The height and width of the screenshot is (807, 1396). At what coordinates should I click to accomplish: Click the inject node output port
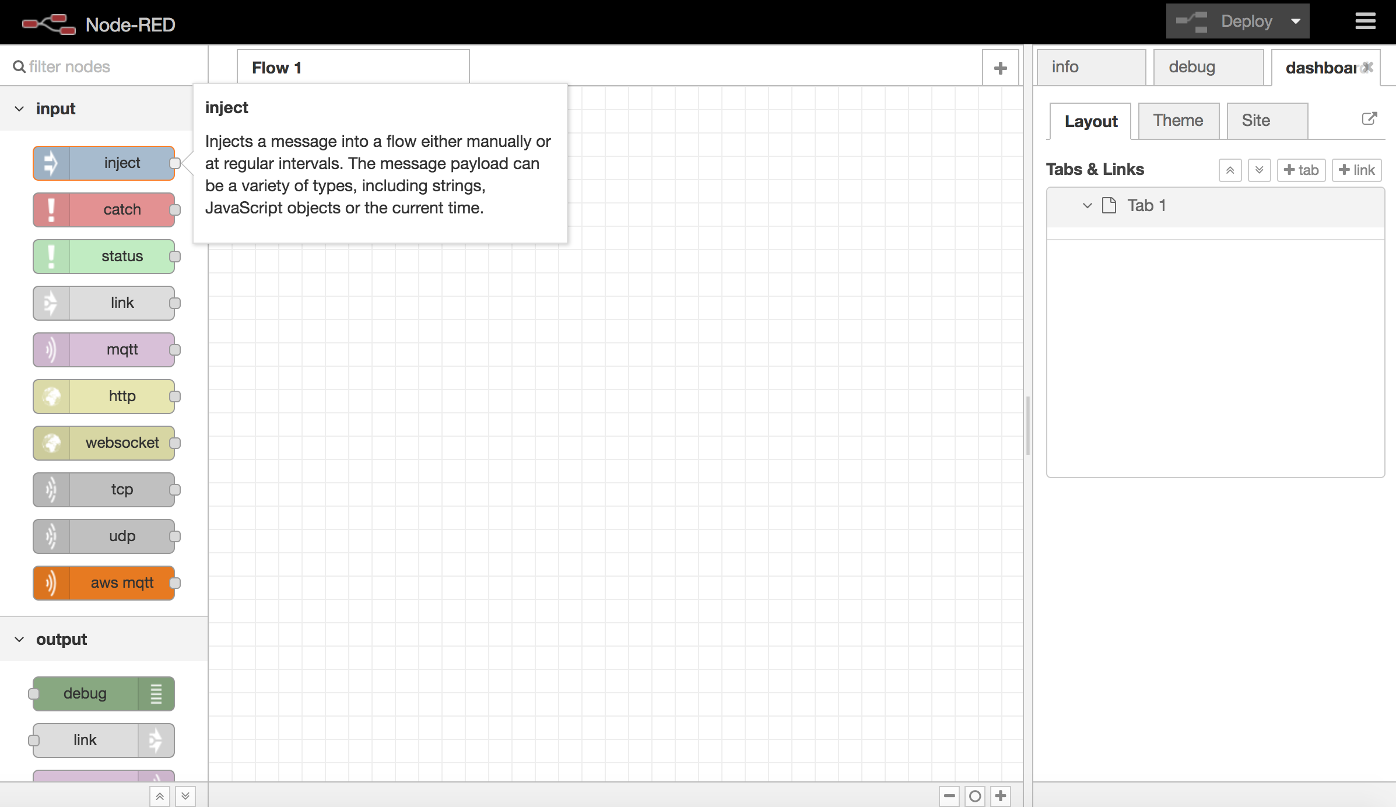pos(175,163)
